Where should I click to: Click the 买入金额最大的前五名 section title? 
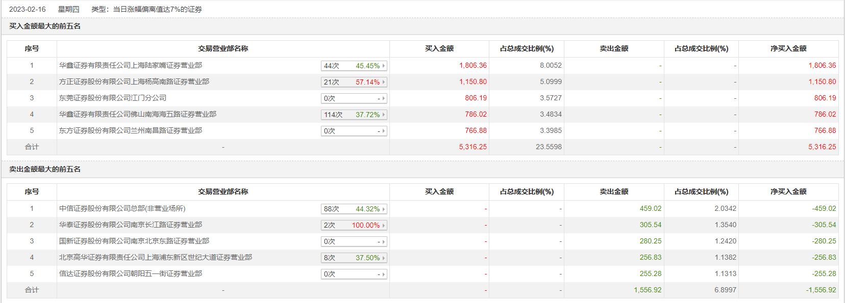click(45, 26)
